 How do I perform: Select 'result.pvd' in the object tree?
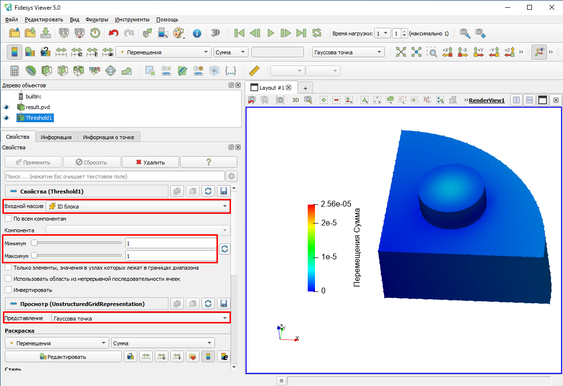pyautogui.click(x=38, y=107)
